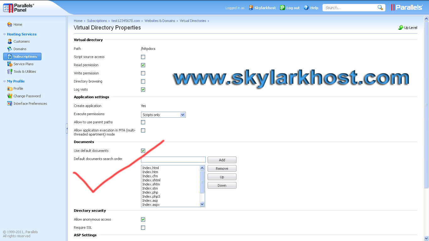
Task: Click the Subscriptions icon in sidebar
Action: 9,56
